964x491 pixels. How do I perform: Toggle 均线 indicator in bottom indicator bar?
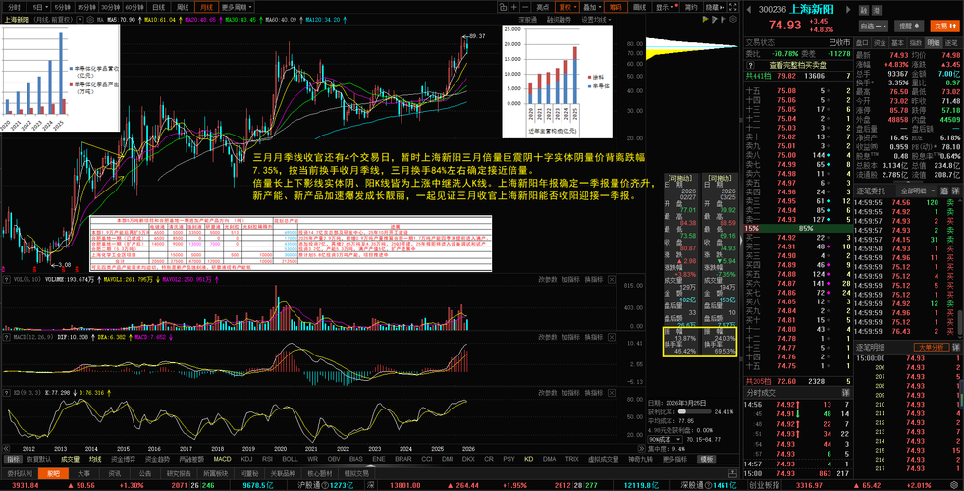click(94, 459)
